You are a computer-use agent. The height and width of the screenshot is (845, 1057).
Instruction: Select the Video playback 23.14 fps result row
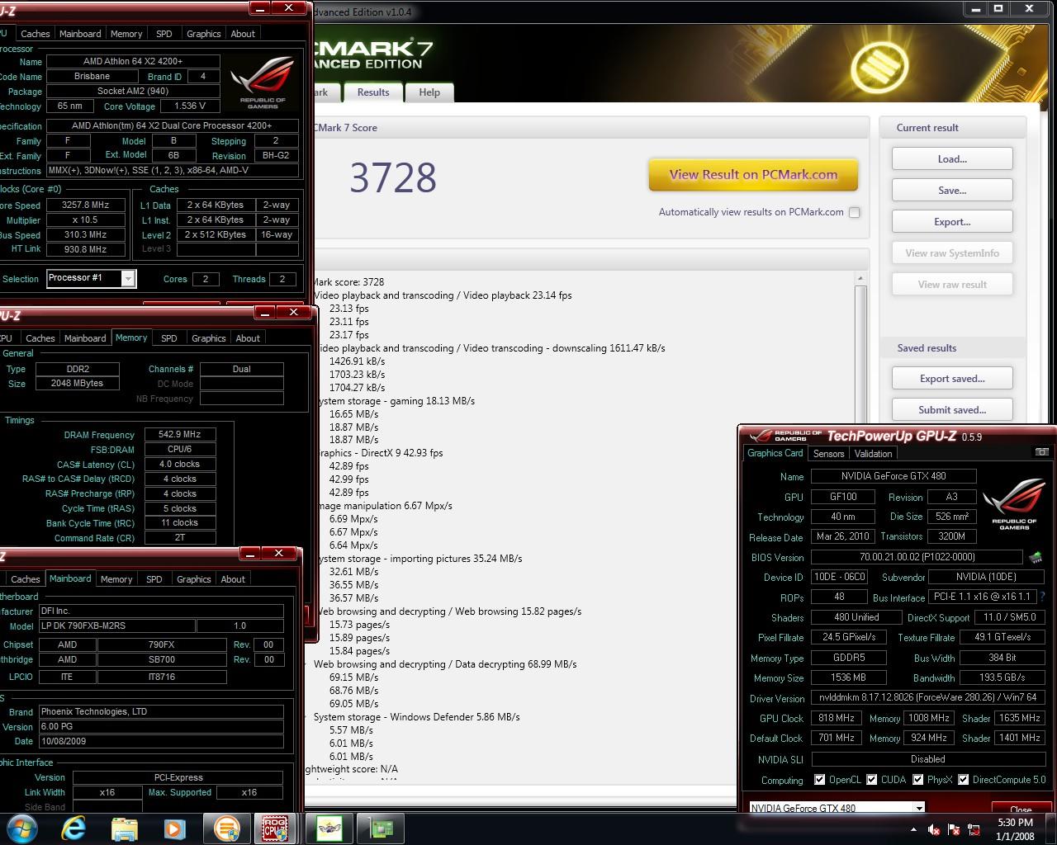[x=443, y=295]
